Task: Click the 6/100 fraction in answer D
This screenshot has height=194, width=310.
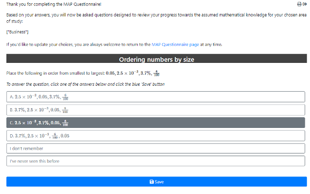Action: pos(55,136)
